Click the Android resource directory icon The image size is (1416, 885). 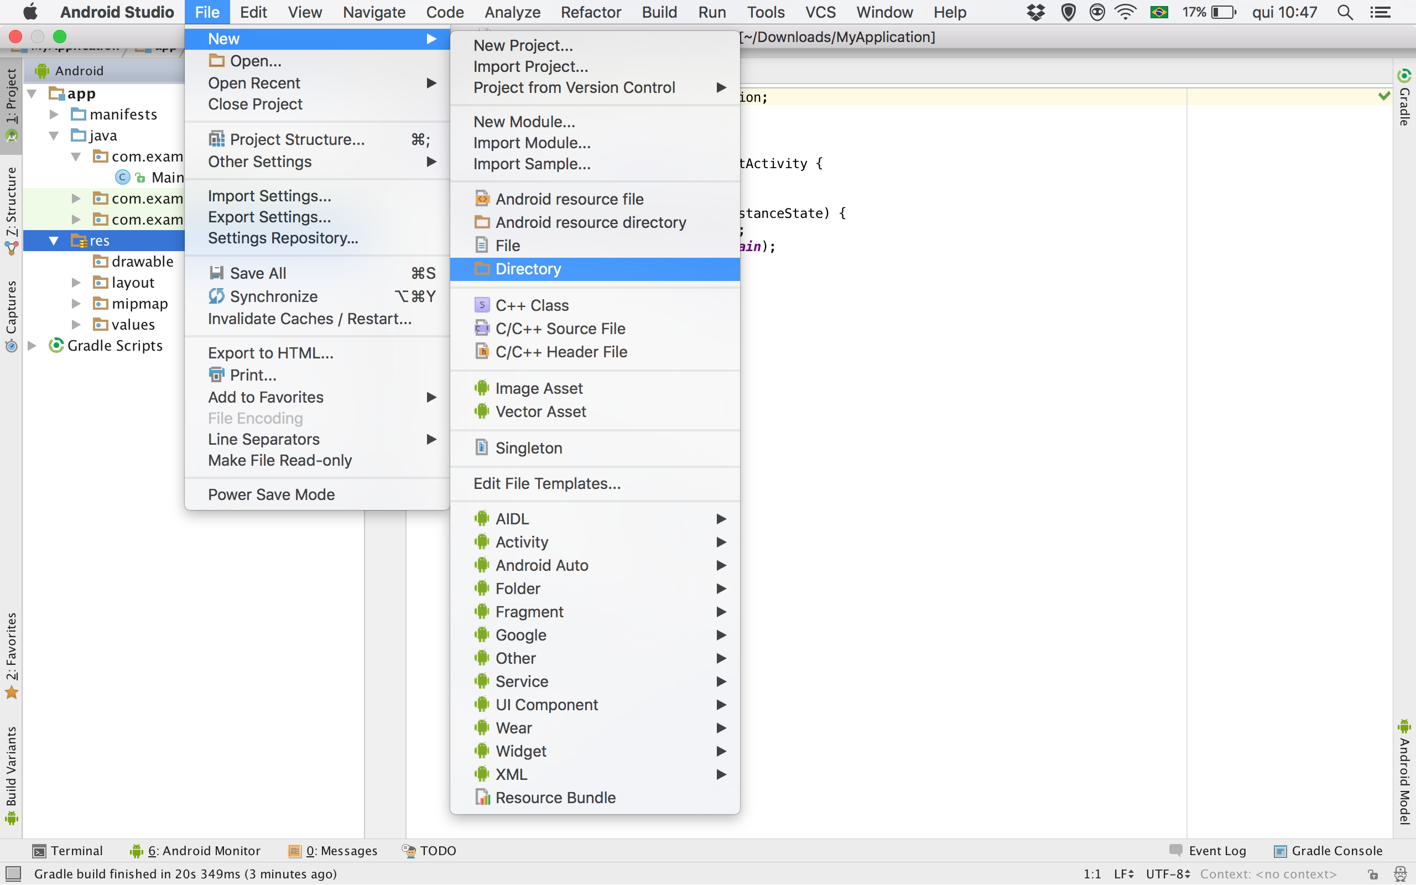click(x=480, y=221)
